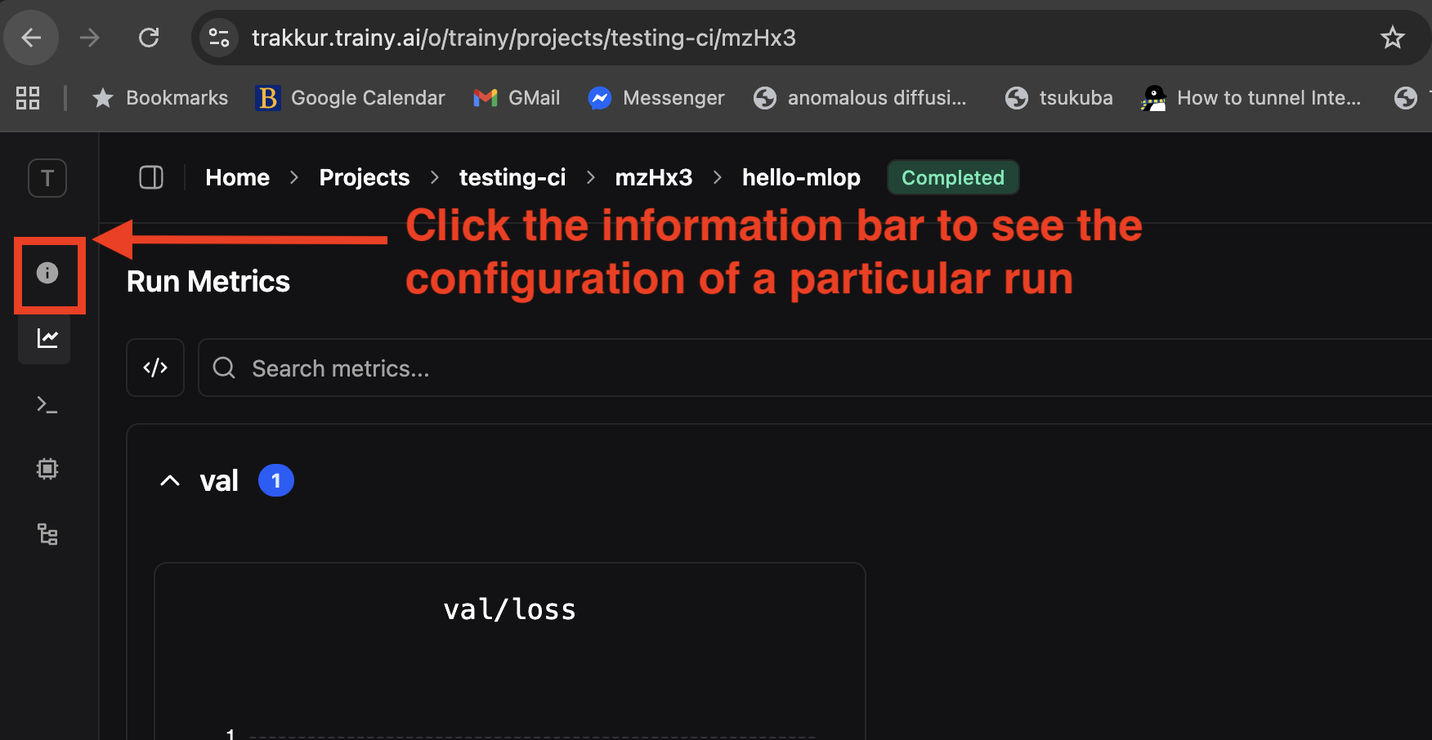Open the tsukuba bookmark
1432x740 pixels.
(1058, 97)
